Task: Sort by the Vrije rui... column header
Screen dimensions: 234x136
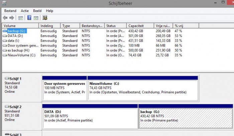Action: point(163,26)
